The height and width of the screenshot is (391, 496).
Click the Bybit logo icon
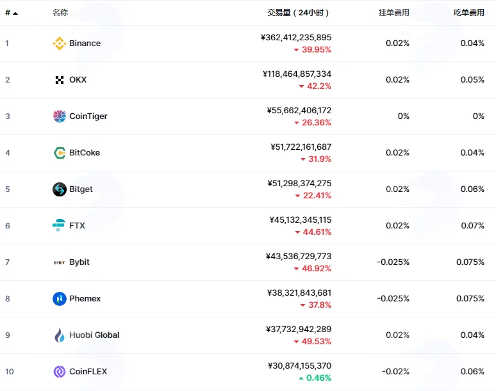(x=60, y=262)
